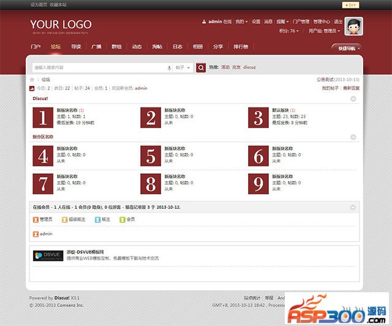This screenshot has width=392, height=326.
Task: Open the 导读 nav tab
Action: 76,47
